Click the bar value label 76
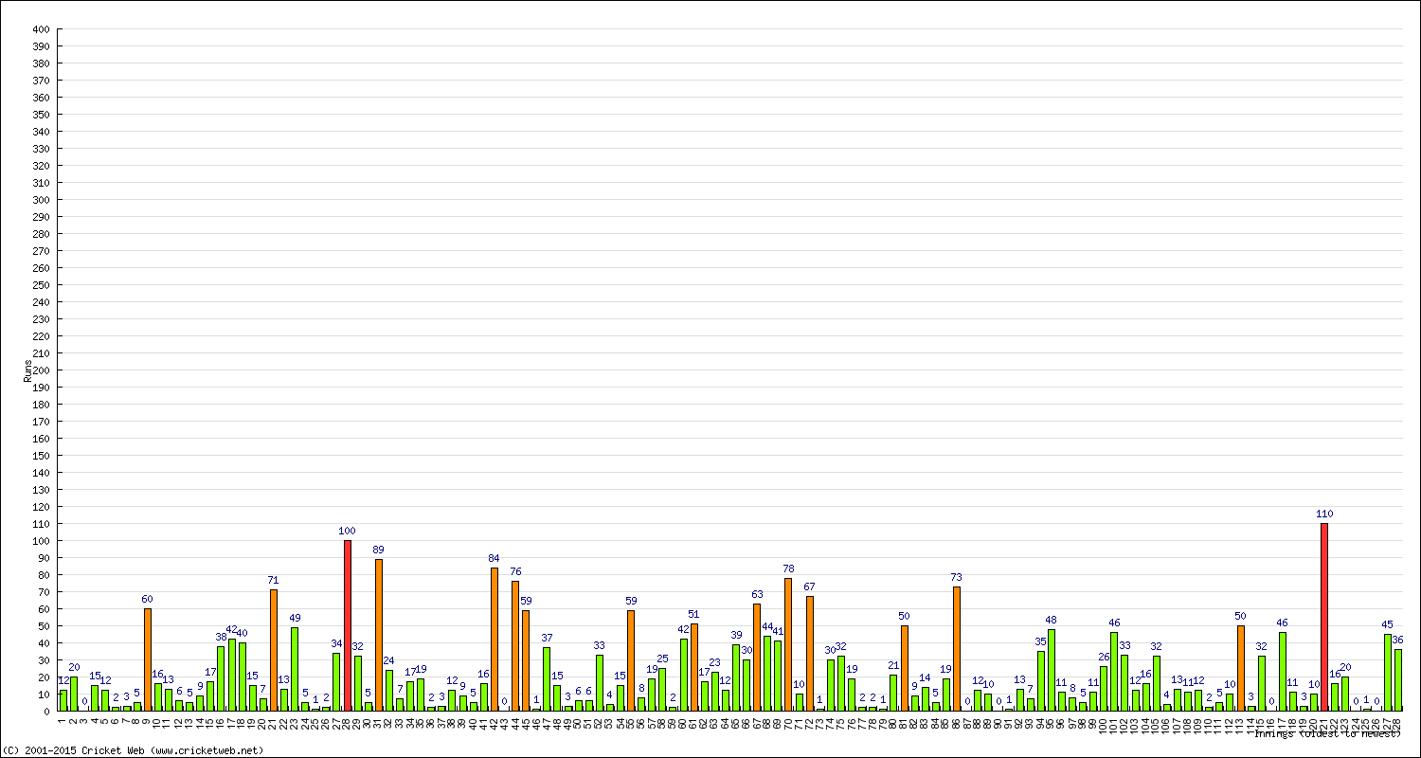The width and height of the screenshot is (1421, 758). click(x=515, y=571)
